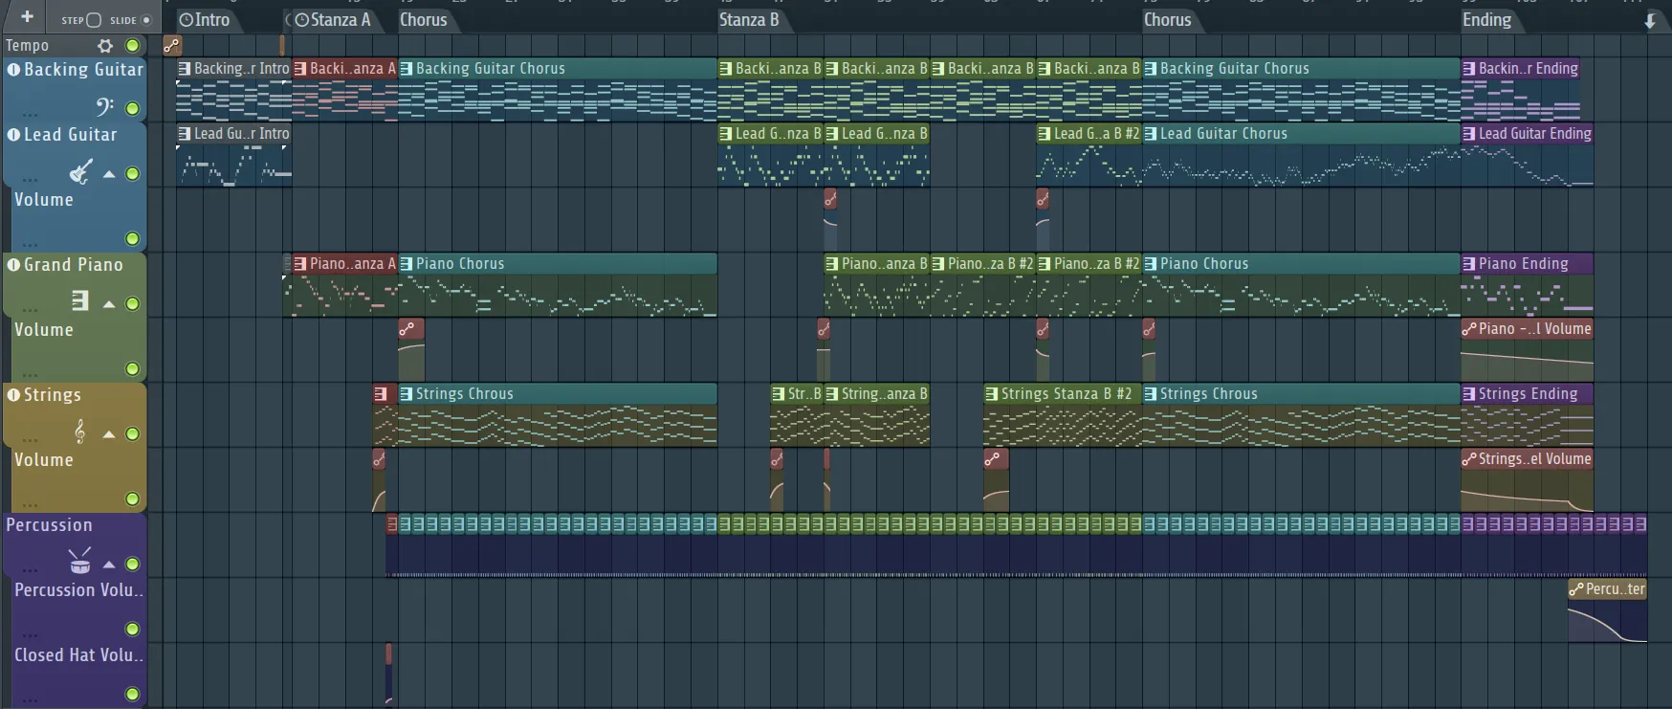Select the Strings Stanza B #2 clip
The width and height of the screenshot is (1672, 709).
coord(1062,394)
